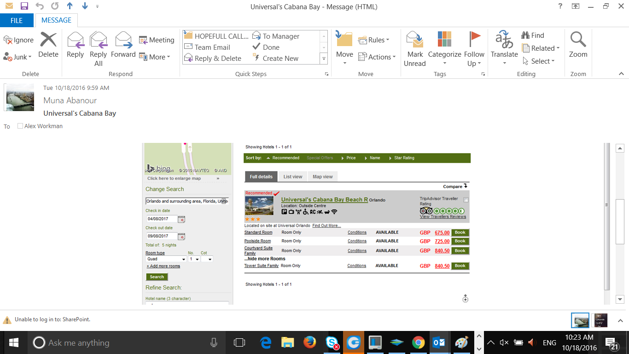This screenshot has width=629, height=354.
Task: Open File Explorer from the taskbar
Action: click(x=288, y=342)
